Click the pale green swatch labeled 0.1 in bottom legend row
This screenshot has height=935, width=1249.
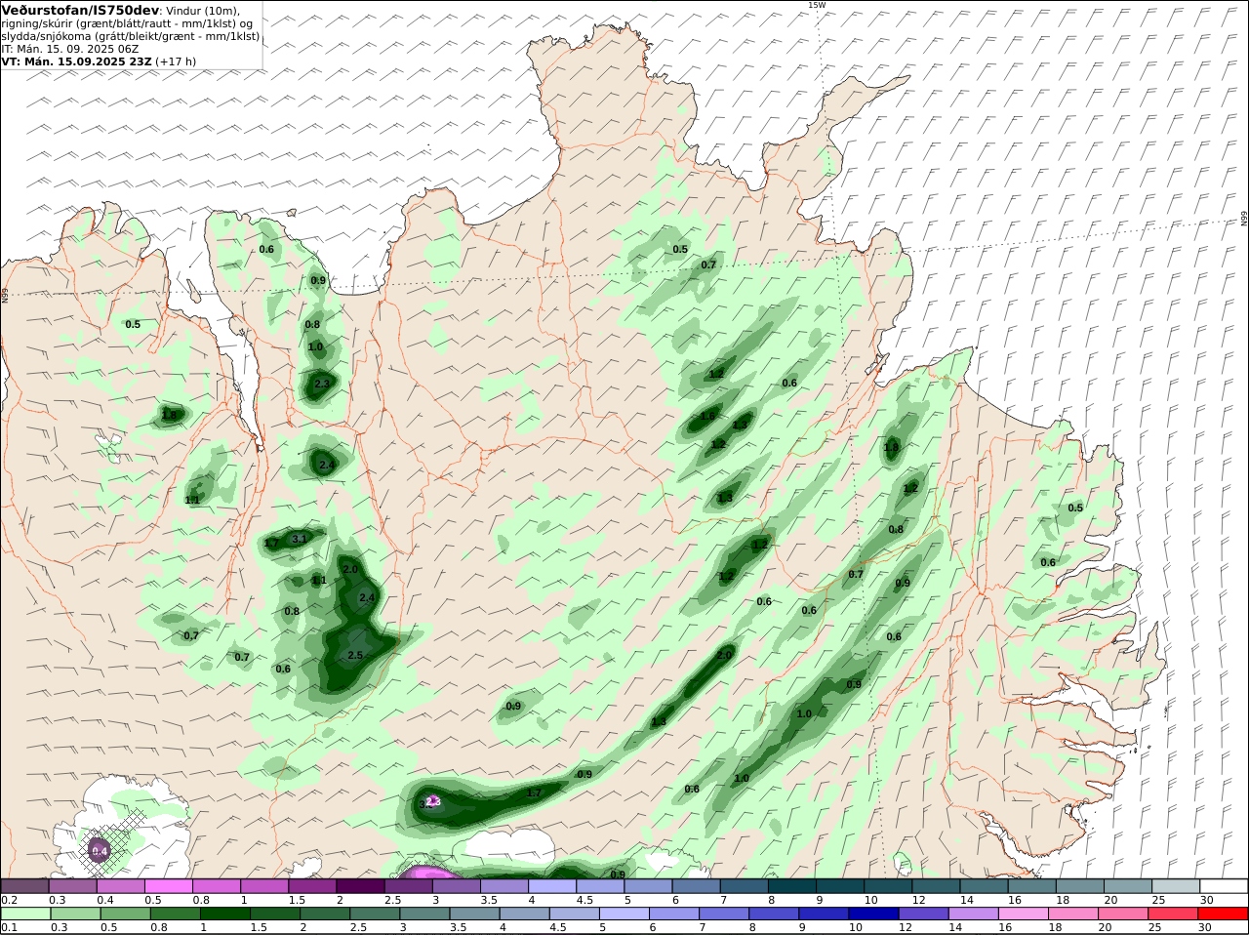[24, 914]
